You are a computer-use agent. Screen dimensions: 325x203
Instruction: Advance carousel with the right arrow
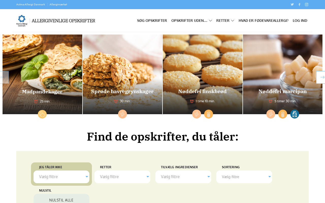321,77
